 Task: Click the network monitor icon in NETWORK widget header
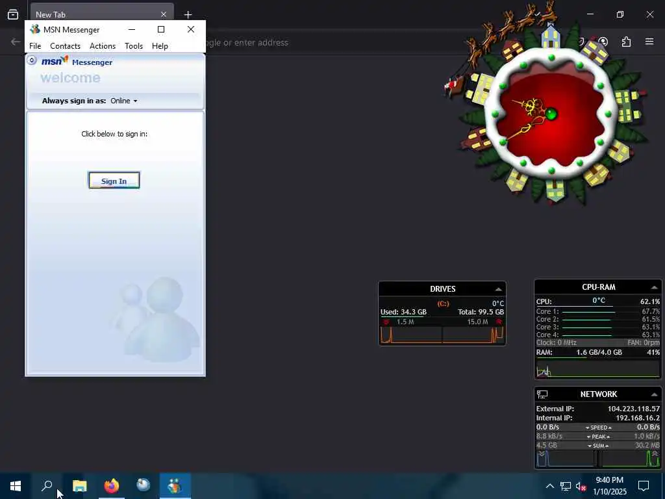click(x=542, y=394)
